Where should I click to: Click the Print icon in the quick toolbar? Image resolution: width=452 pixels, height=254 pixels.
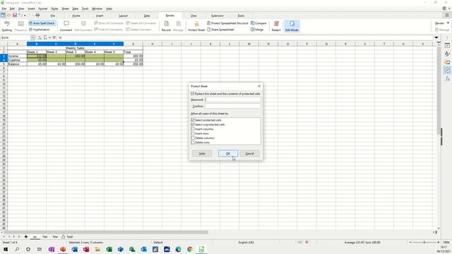click(x=37, y=15)
